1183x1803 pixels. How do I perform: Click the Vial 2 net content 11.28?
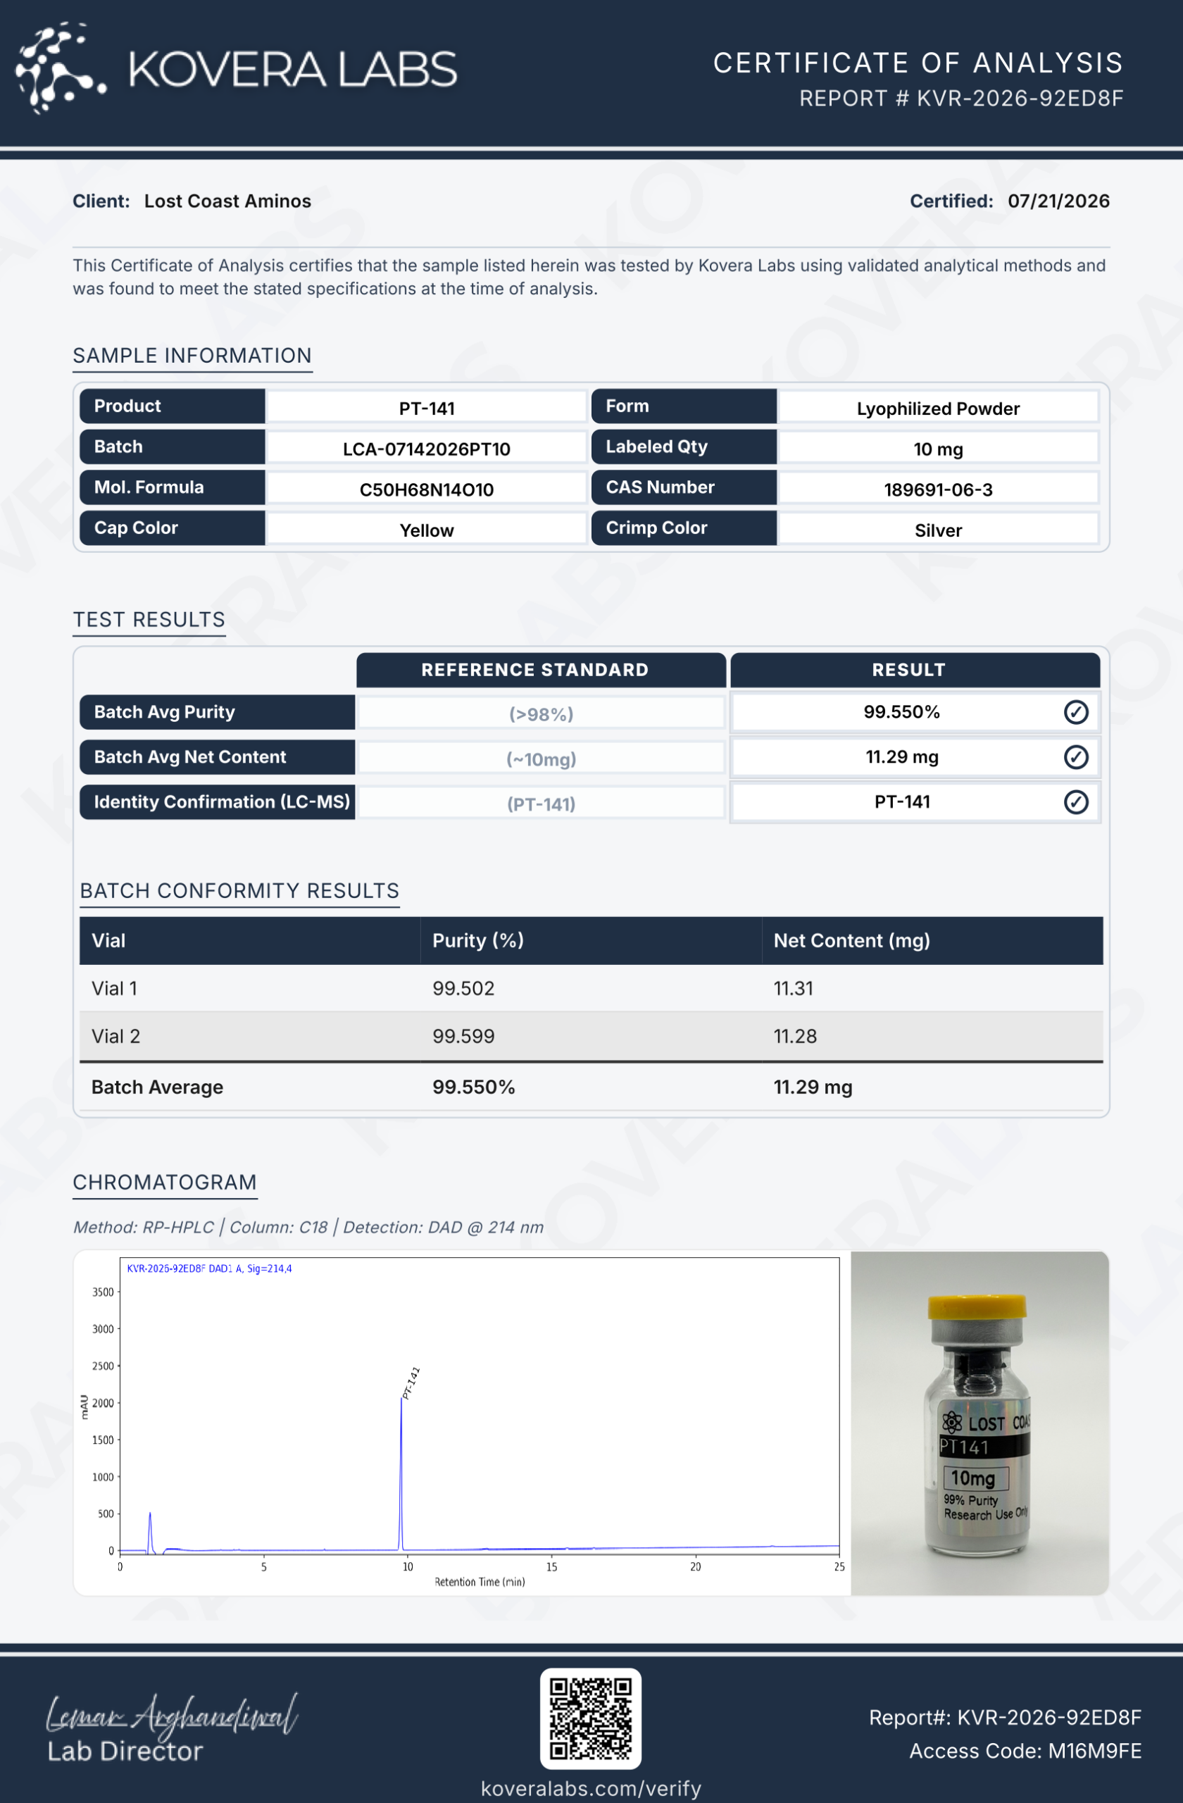point(794,1035)
